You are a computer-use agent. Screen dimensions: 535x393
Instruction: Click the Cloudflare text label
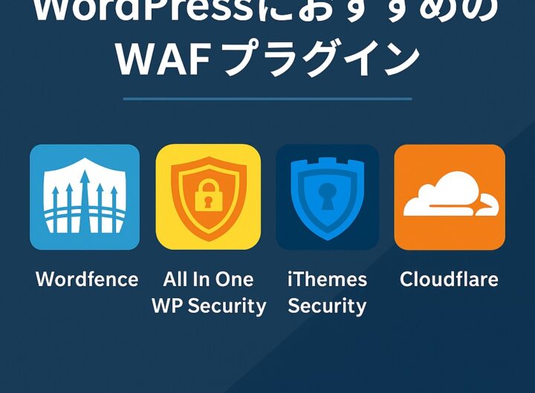[x=449, y=280]
